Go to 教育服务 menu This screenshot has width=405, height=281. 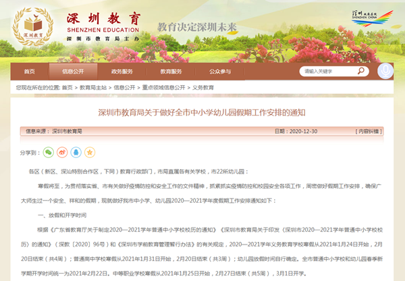(x=171, y=71)
